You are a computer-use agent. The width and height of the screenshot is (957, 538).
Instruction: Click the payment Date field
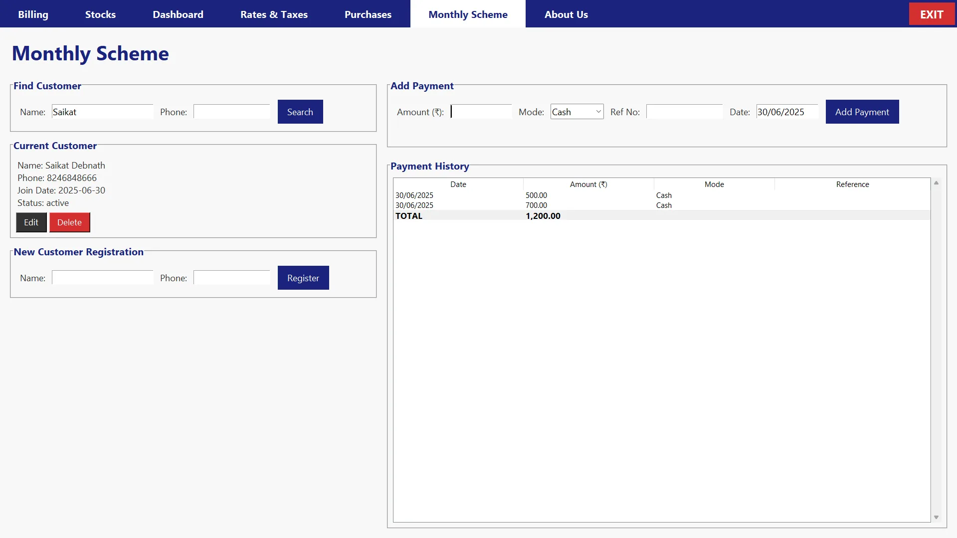[x=786, y=112]
